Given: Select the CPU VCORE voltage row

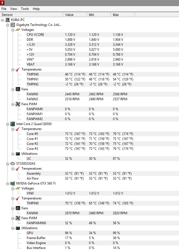Looking at the screenshot, I should [35, 35].
